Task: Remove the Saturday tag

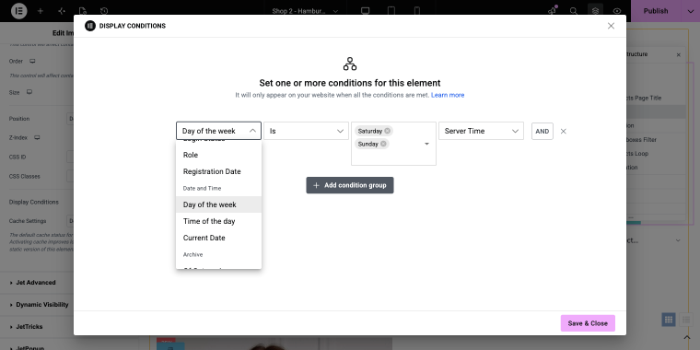Action: [387, 131]
